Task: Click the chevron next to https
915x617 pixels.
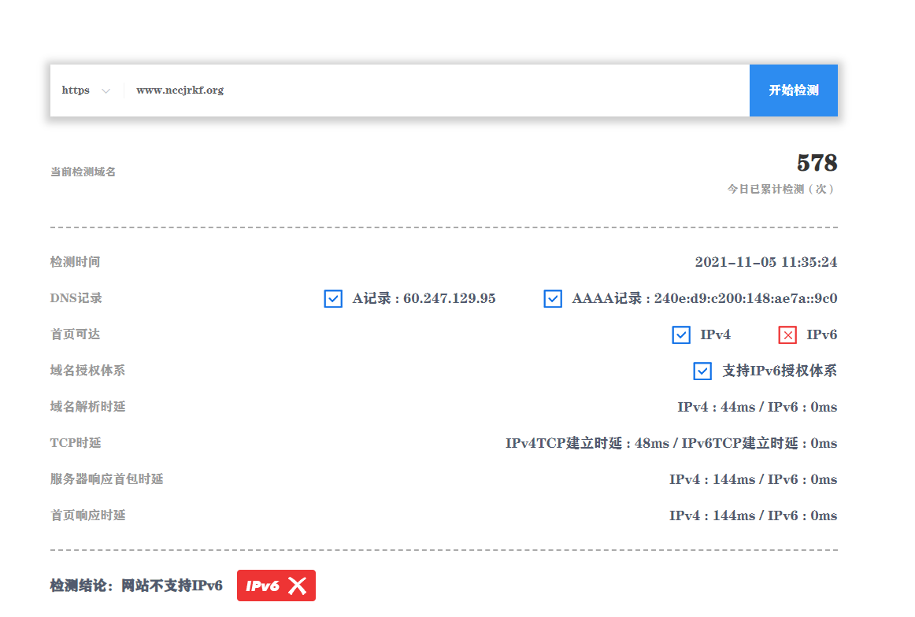Action: (106, 90)
